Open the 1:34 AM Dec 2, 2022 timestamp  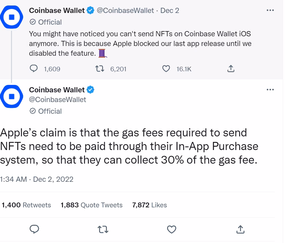(x=37, y=179)
